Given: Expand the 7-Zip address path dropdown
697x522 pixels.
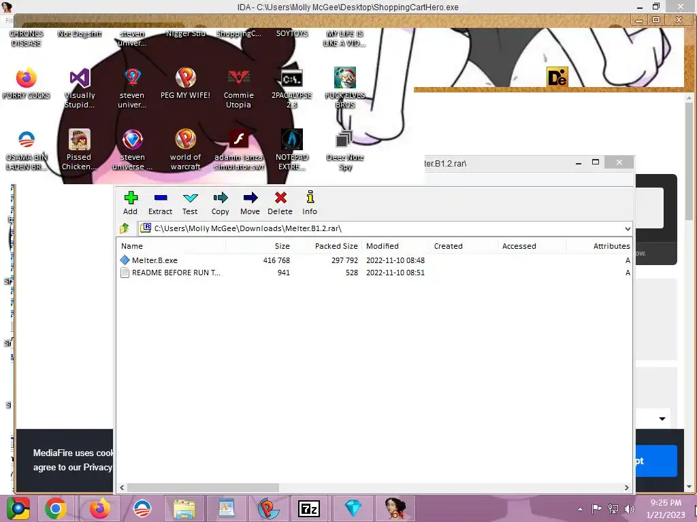Looking at the screenshot, I should pos(627,228).
